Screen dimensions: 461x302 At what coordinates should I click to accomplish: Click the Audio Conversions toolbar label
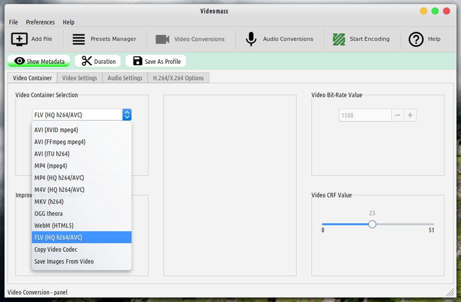click(x=288, y=39)
